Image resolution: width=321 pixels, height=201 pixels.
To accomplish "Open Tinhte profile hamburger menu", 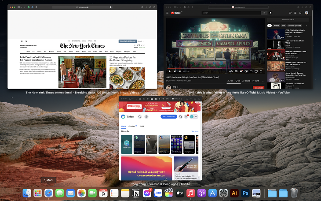I will (196, 117).
